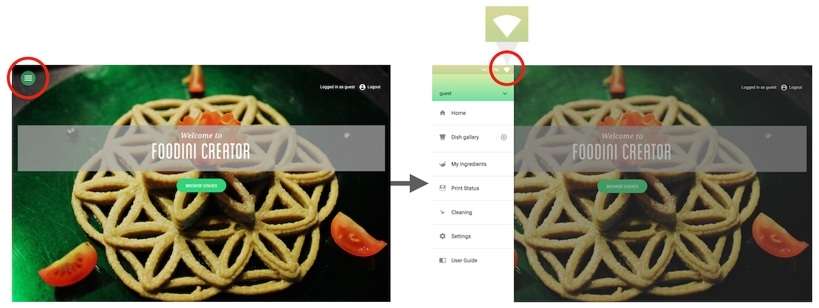Click the User Guide book icon

[x=442, y=260]
